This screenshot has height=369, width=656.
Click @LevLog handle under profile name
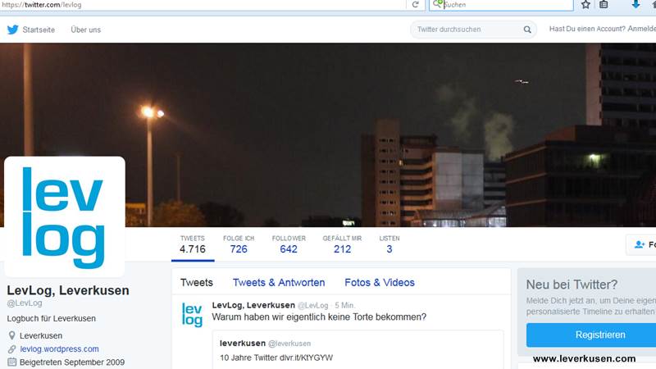click(25, 303)
